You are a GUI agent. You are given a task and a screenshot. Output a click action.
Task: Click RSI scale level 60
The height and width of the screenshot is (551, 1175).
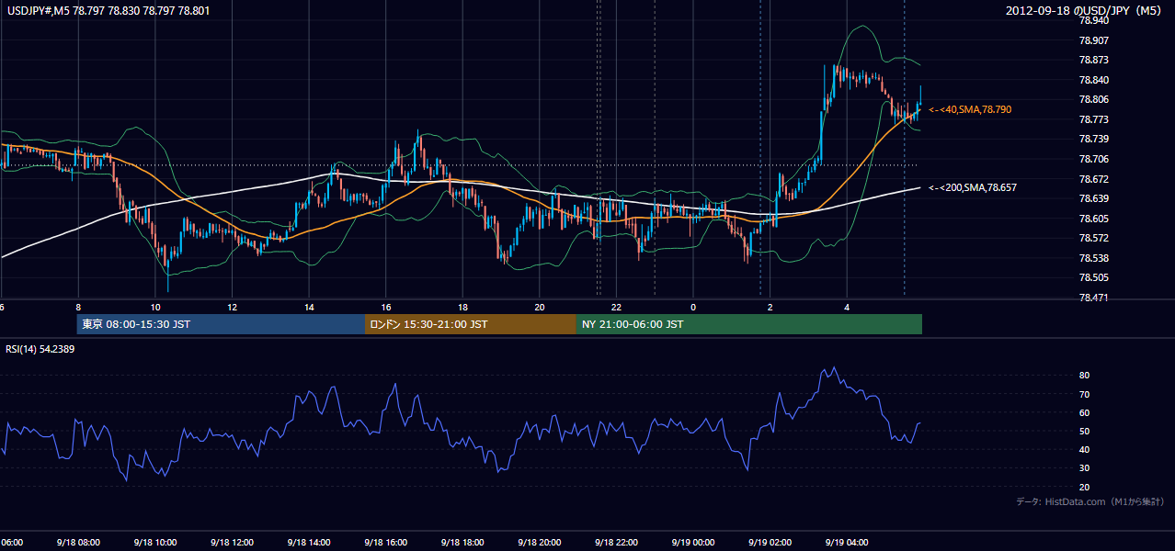tap(1084, 412)
